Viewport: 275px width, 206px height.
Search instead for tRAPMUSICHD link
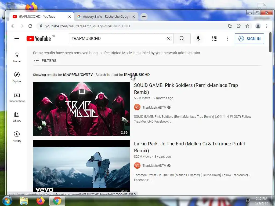(x=137, y=75)
